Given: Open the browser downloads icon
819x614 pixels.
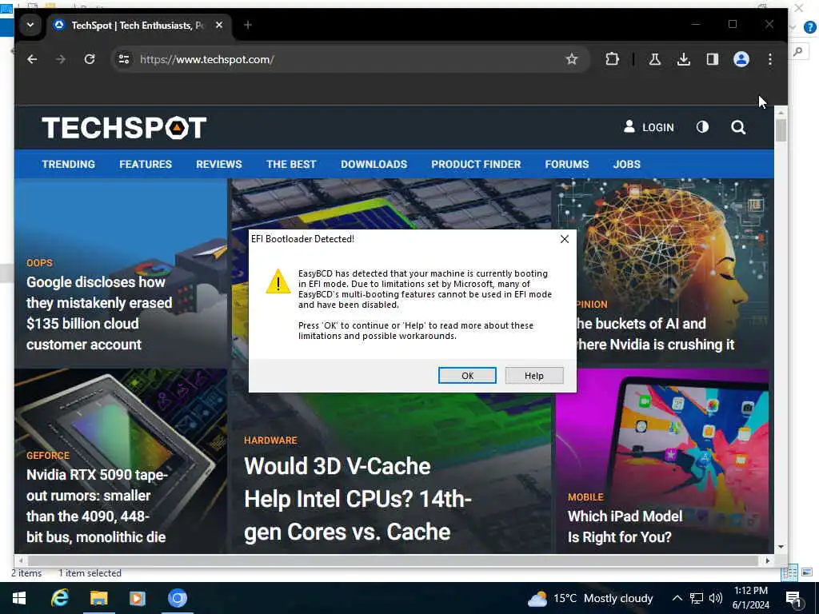Looking at the screenshot, I should pyautogui.click(x=683, y=59).
